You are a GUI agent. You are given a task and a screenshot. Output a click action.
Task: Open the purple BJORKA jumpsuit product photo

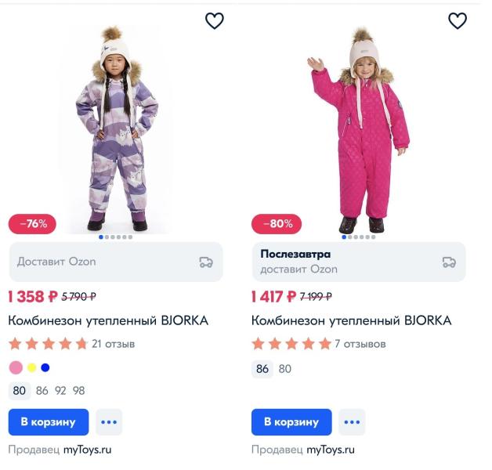coord(116,129)
